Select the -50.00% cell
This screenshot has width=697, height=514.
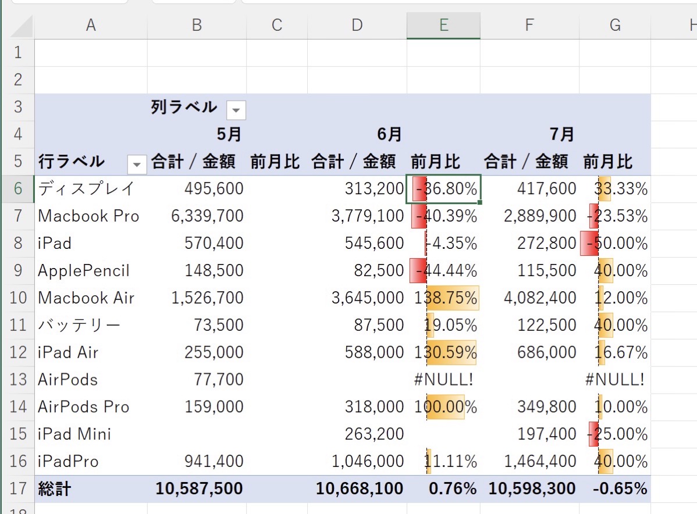[x=615, y=243]
